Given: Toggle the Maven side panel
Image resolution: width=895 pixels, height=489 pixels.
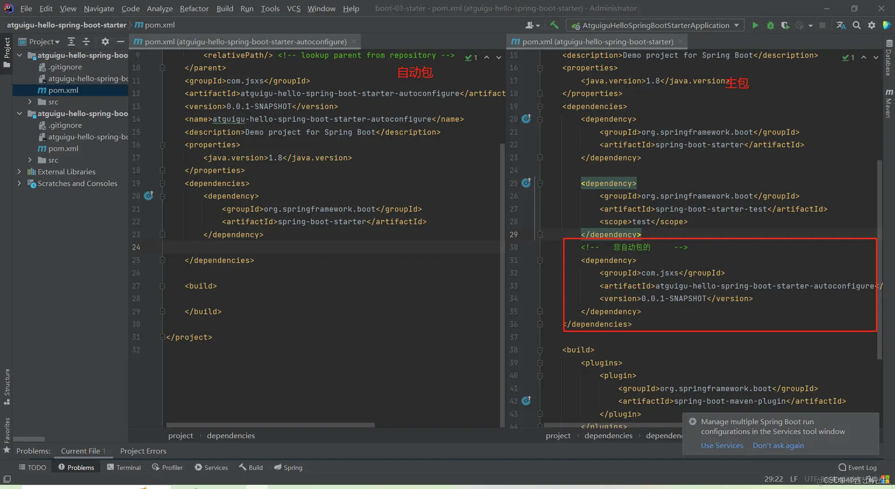Looking at the screenshot, I should [888, 103].
